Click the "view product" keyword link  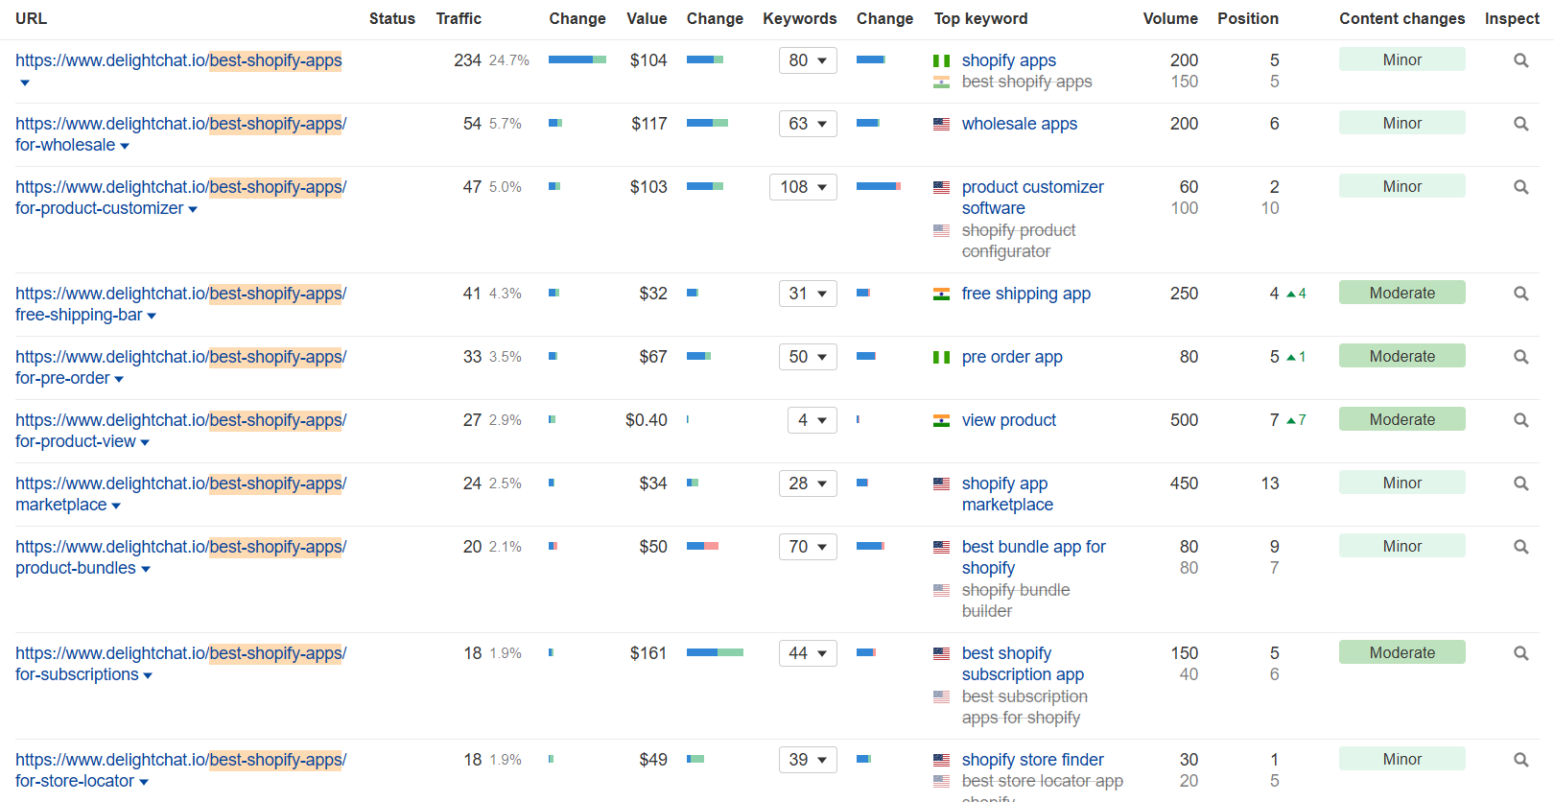(x=1009, y=420)
